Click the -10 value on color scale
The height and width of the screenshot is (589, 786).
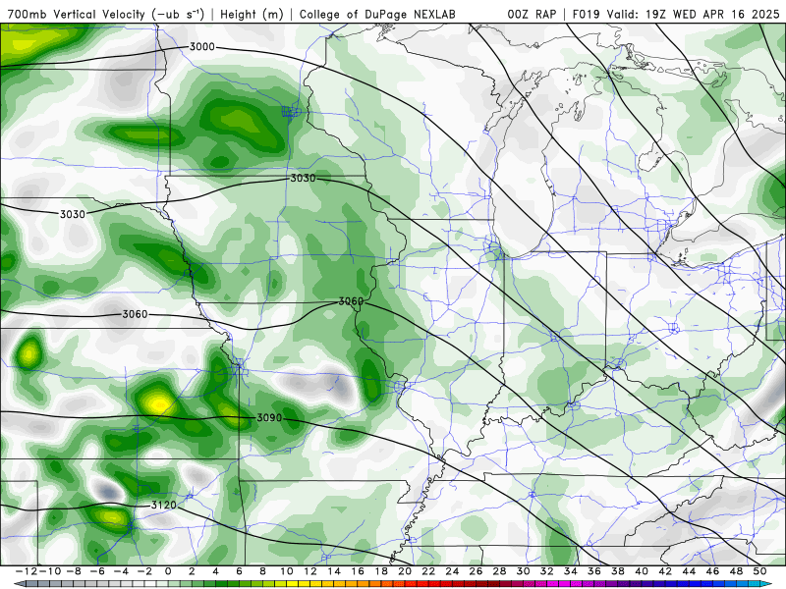(50, 571)
